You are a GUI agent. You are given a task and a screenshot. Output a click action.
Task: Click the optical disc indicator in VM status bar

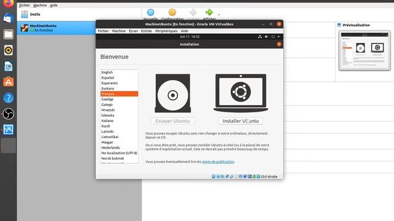pos(218,176)
